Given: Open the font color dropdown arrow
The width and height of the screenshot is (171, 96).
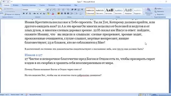Looking at the screenshot, I should point(55,14).
